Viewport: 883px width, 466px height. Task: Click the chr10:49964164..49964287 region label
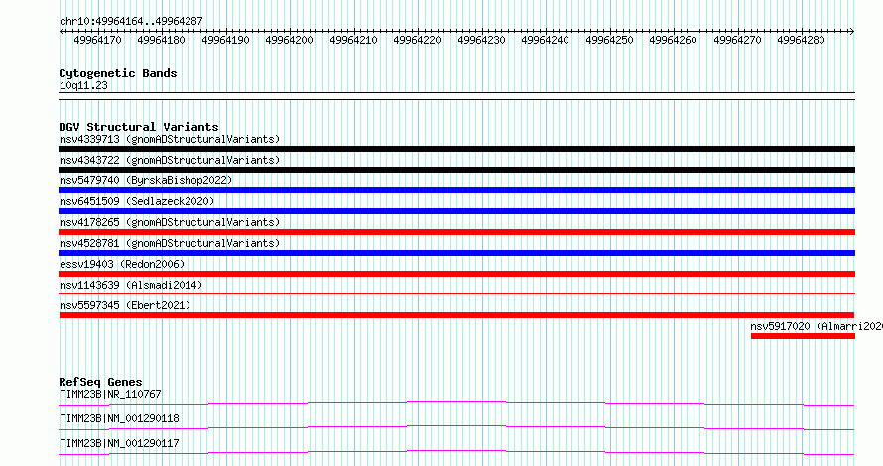pos(131,21)
